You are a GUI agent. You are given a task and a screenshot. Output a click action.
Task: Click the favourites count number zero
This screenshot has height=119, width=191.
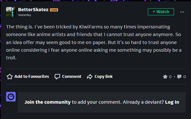(x=170, y=77)
